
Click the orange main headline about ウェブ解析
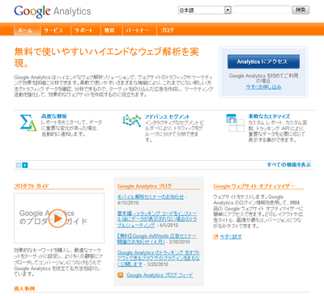coord(106,57)
